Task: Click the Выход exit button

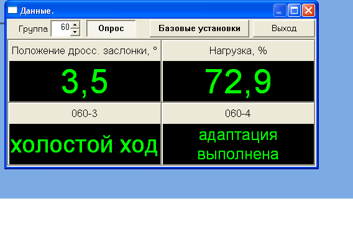Action: click(284, 29)
